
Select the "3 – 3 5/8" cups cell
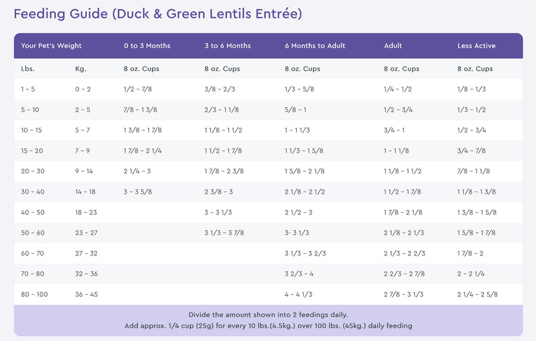[142, 192]
